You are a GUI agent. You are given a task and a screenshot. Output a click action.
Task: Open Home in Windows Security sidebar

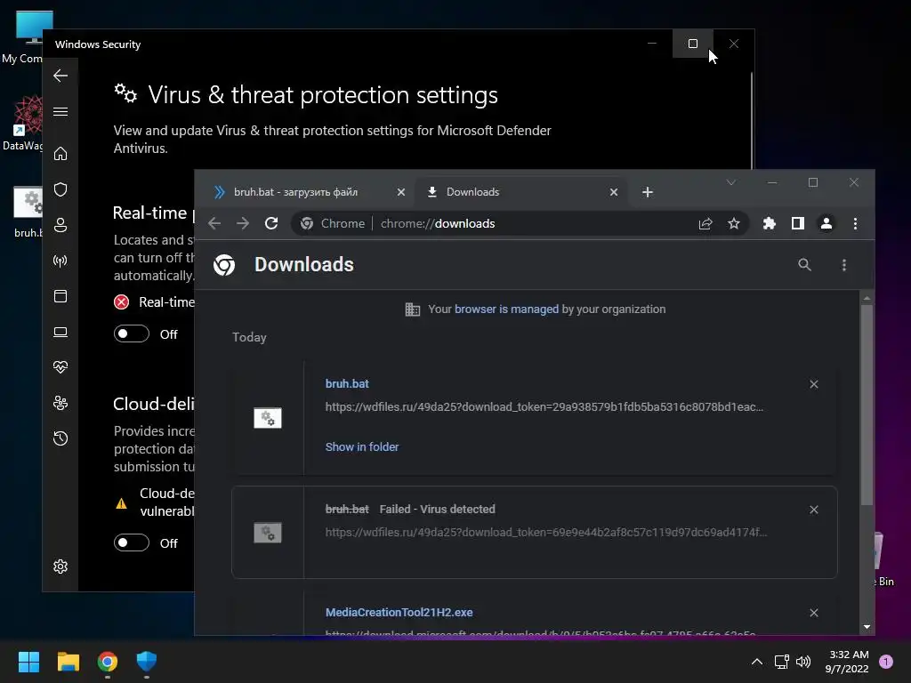point(60,153)
